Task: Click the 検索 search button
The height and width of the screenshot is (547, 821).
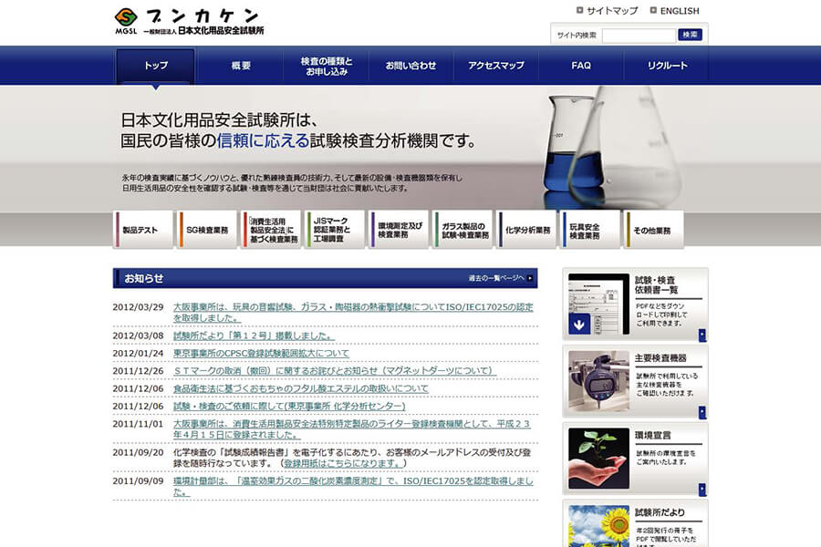Action: point(691,35)
